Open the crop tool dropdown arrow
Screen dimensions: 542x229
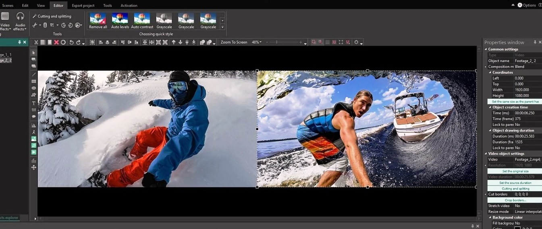pos(58,25)
